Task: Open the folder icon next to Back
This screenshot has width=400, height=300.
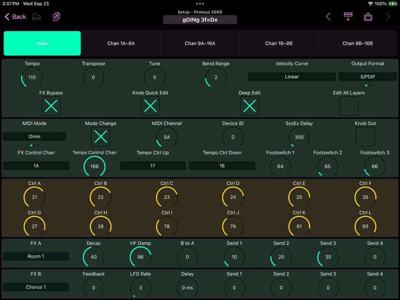Action: pos(36,17)
